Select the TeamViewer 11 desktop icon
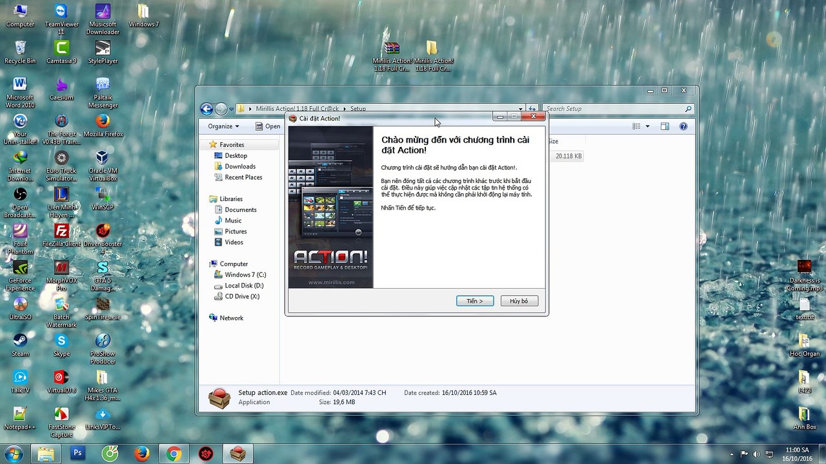The width and height of the screenshot is (826, 464). coord(61,19)
